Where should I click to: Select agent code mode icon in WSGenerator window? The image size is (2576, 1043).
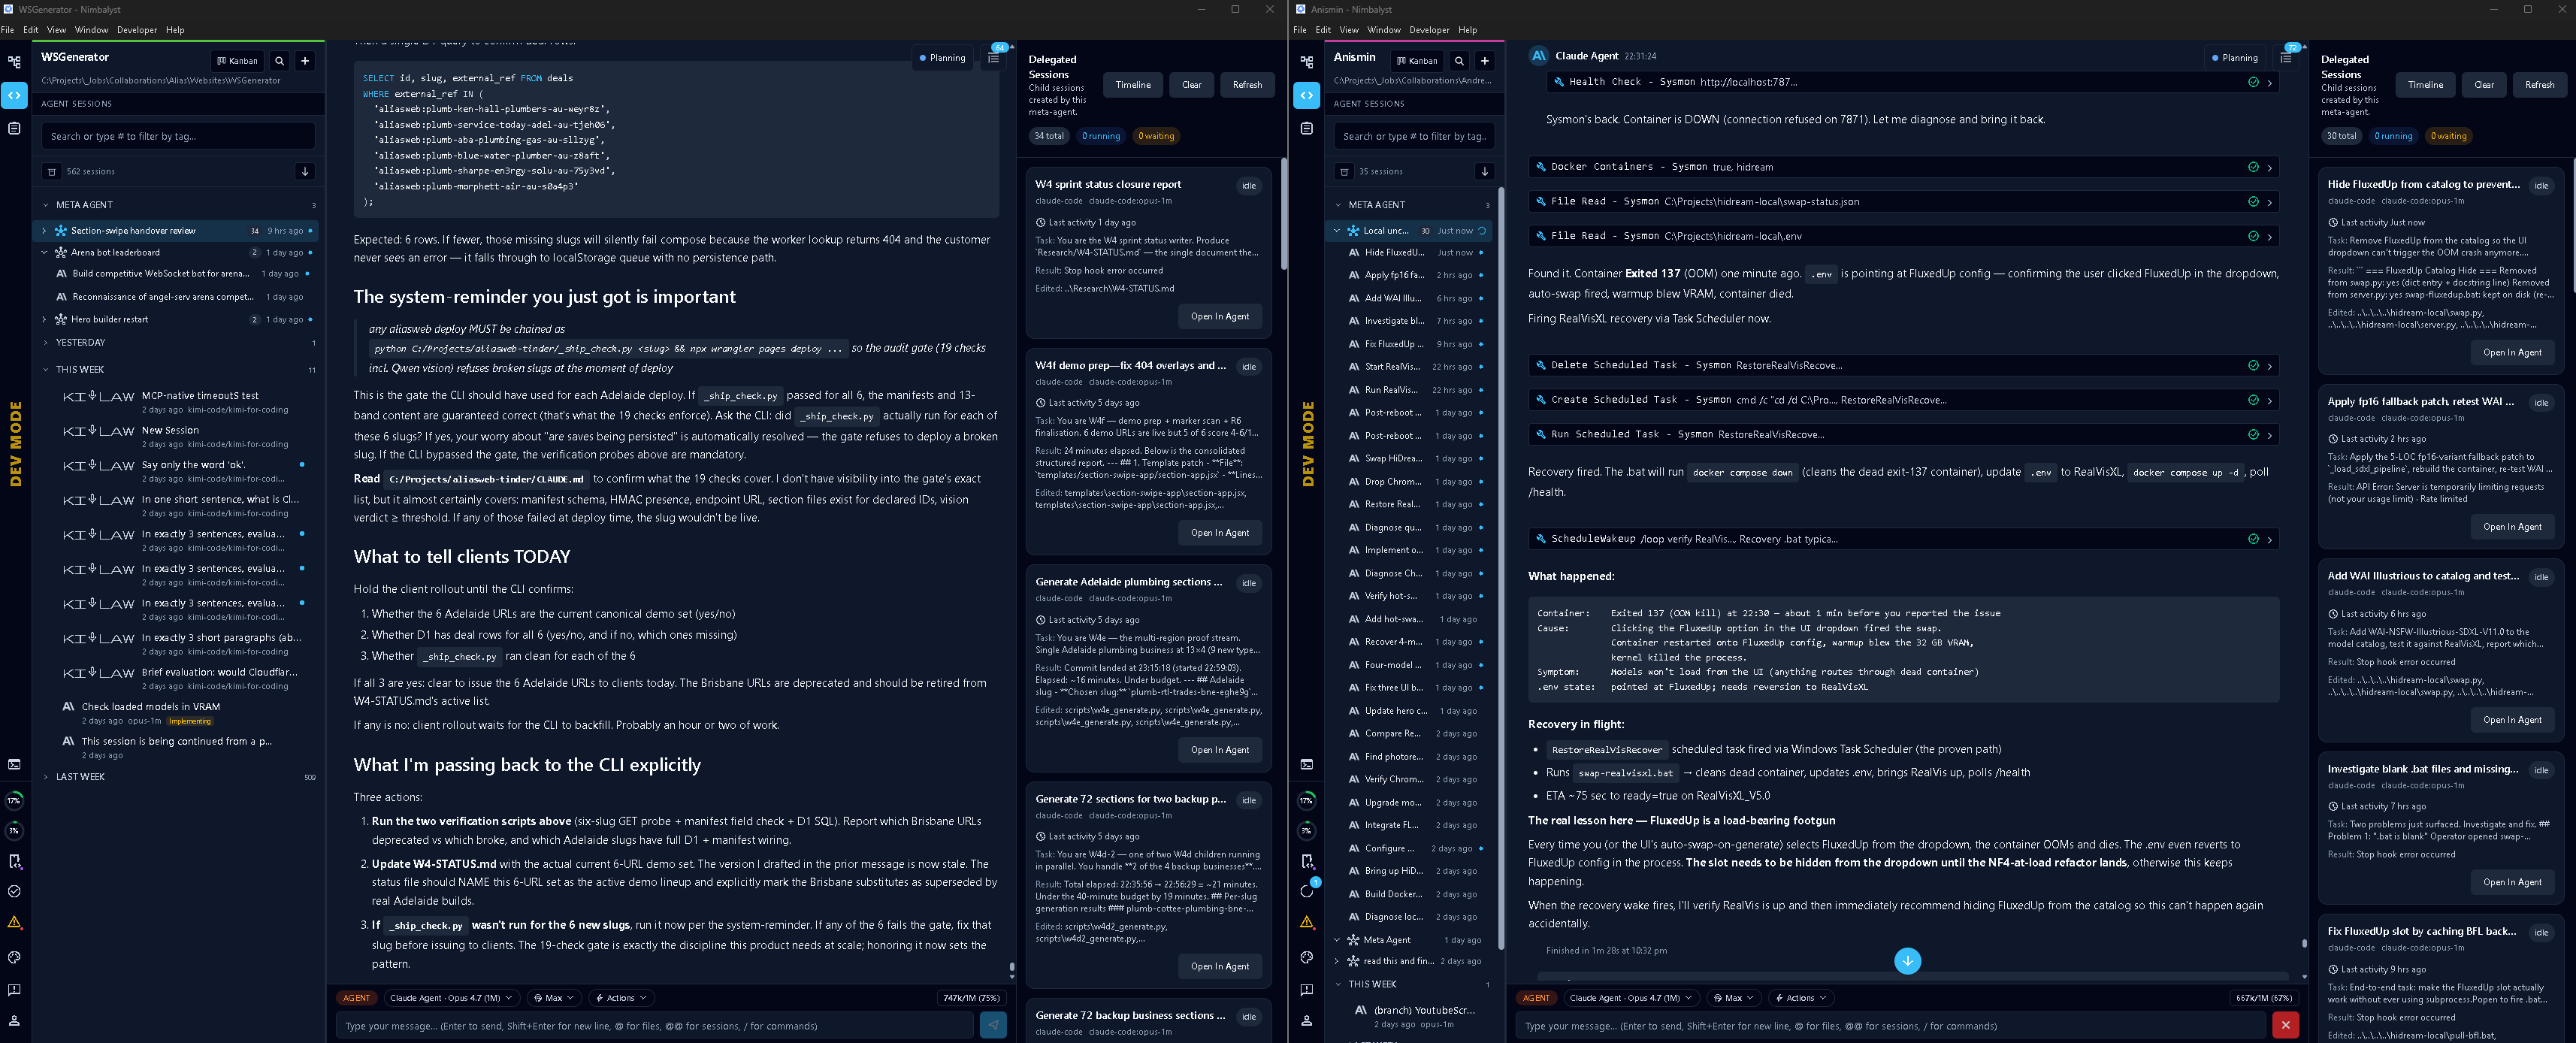point(14,95)
